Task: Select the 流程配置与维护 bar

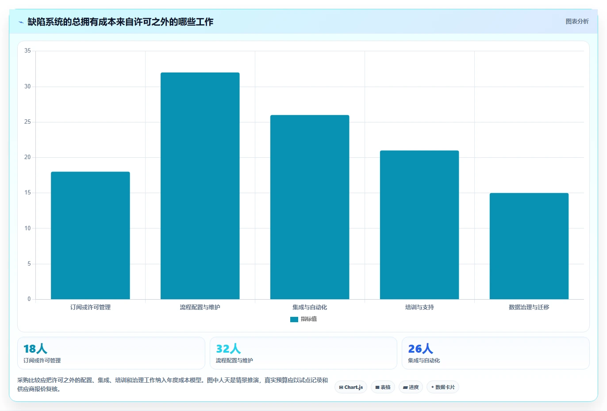Action: tap(200, 186)
